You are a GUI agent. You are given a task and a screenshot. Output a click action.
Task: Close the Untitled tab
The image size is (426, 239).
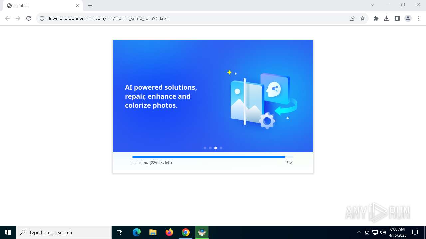[x=77, y=6]
